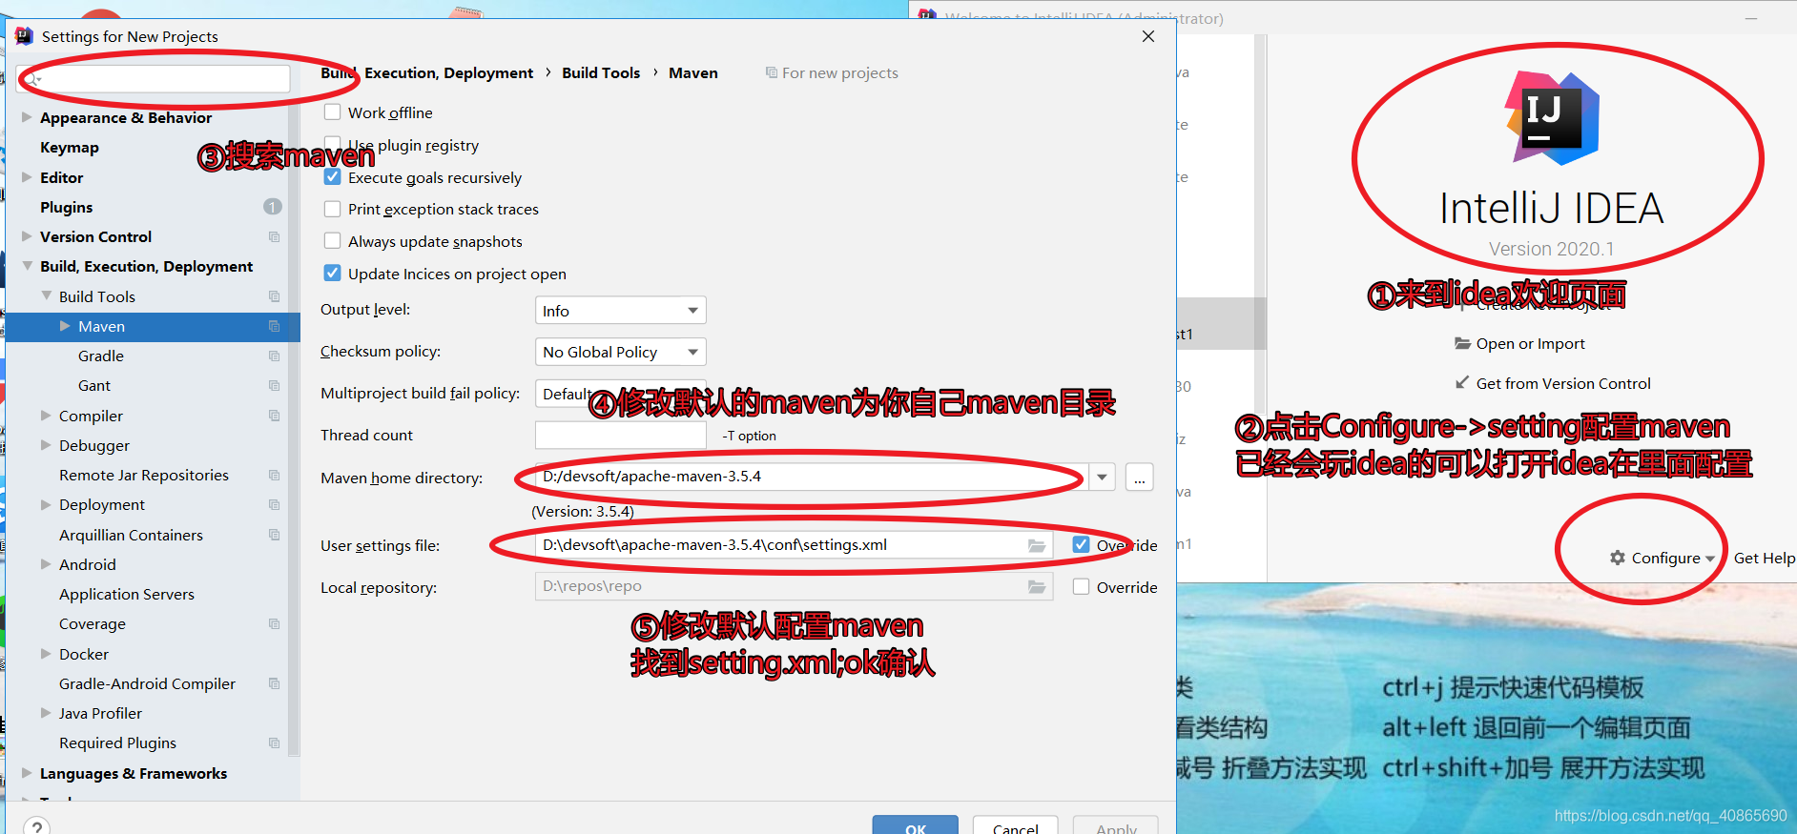1797x834 pixels.
Task: Close the Settings for New Projects dialog
Action: (1148, 36)
